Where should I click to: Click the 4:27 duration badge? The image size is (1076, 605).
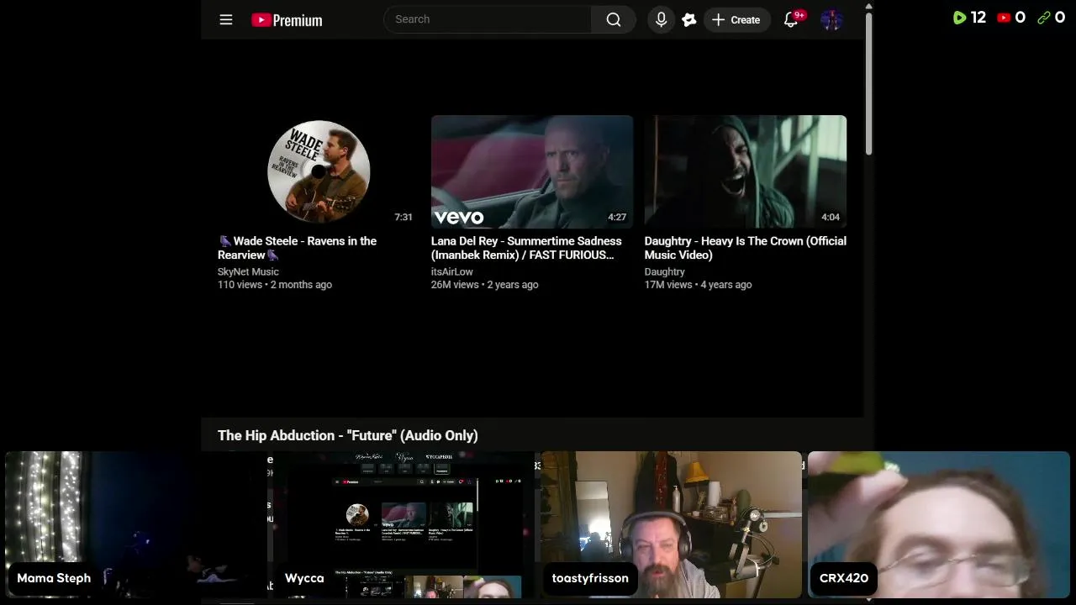point(617,217)
